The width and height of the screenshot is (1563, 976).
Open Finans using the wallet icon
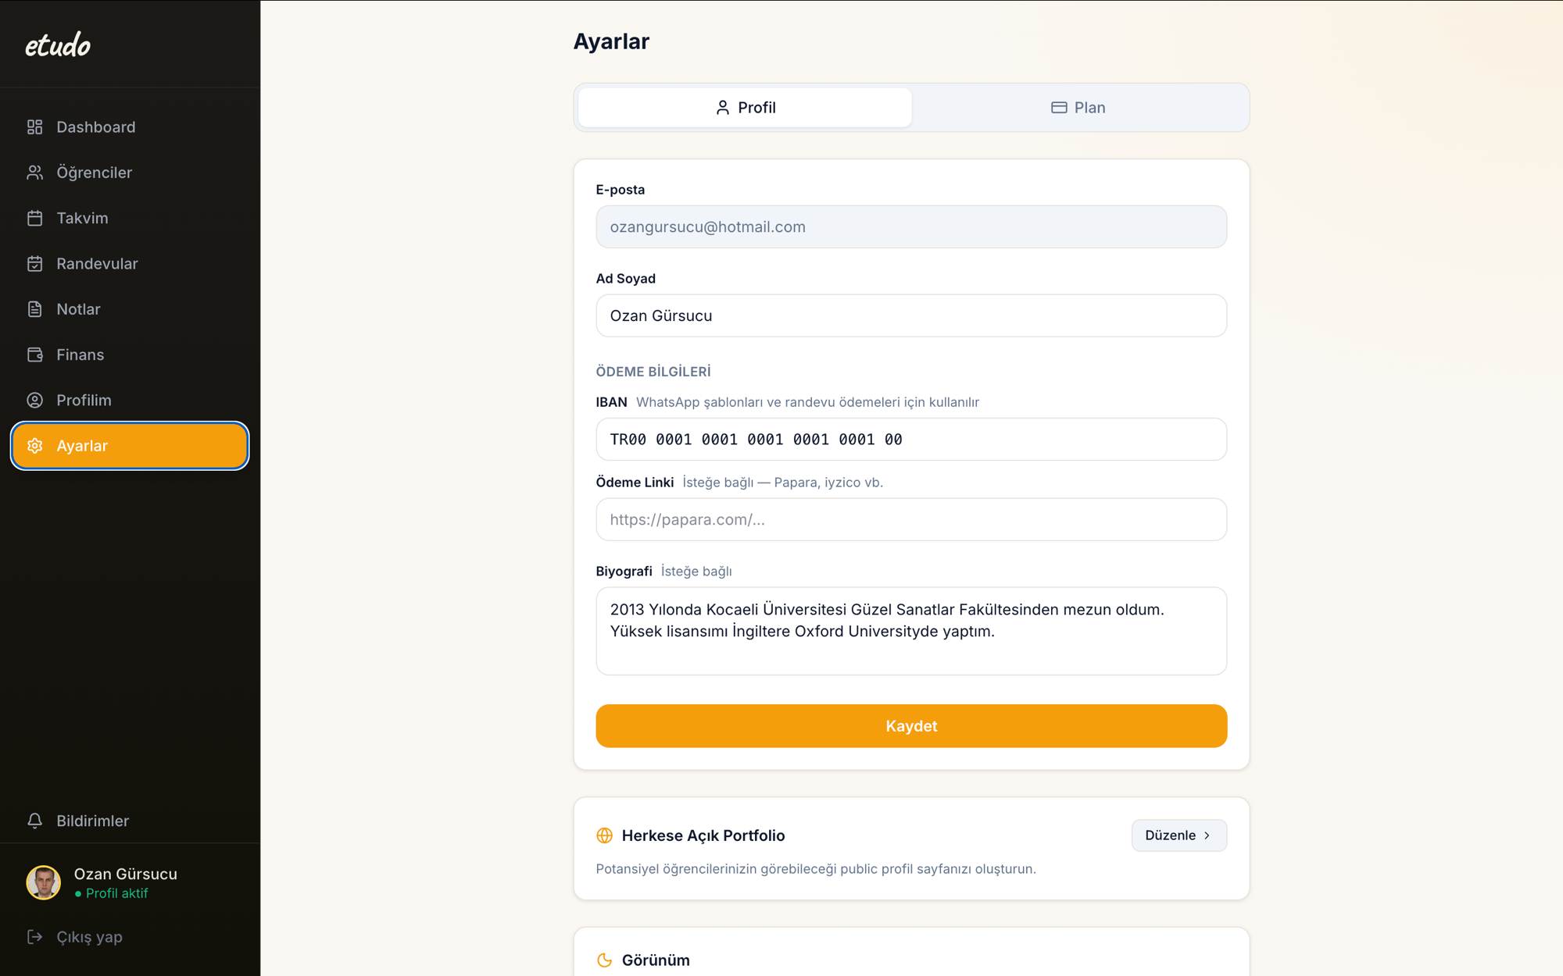(34, 354)
